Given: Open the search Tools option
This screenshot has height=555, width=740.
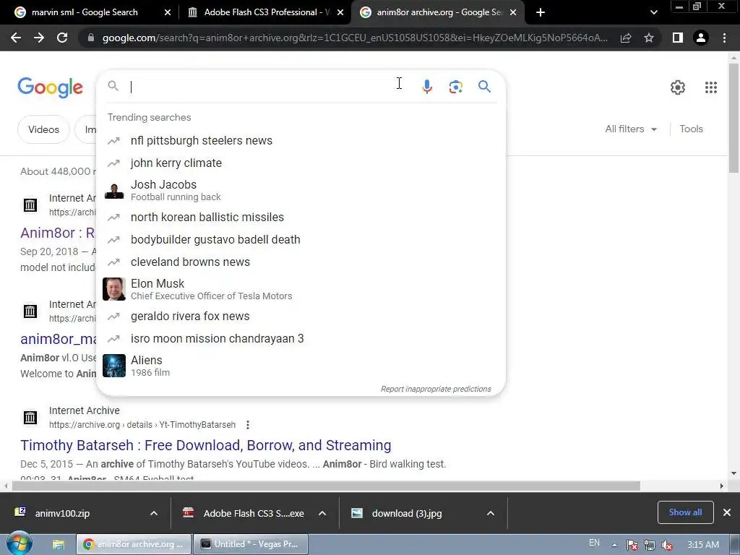Looking at the screenshot, I should (691, 129).
